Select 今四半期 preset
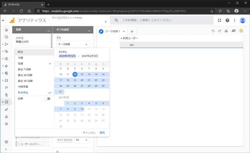This screenshot has width=250, height=153. coord(35,87)
